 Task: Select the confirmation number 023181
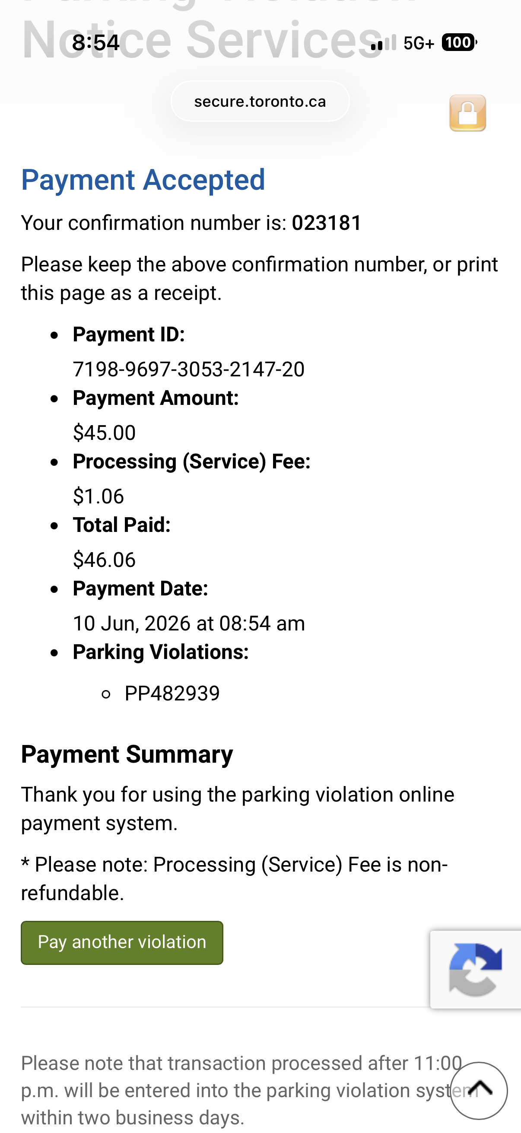point(327,223)
